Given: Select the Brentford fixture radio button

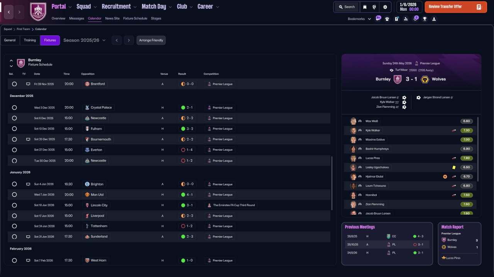Looking at the screenshot, I should [x=14, y=84].
